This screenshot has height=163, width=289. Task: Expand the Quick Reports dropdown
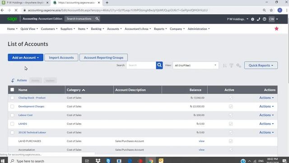(x=261, y=65)
